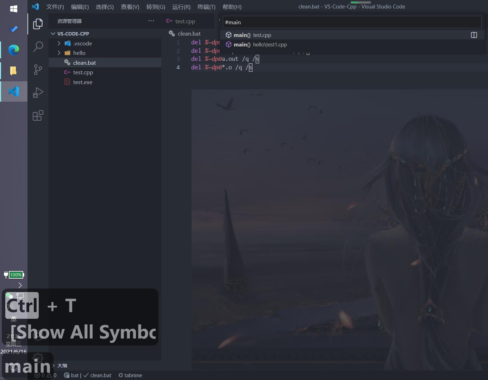The height and width of the screenshot is (380, 488).
Task: Click line number 3 in the gutter
Action: 178,59
